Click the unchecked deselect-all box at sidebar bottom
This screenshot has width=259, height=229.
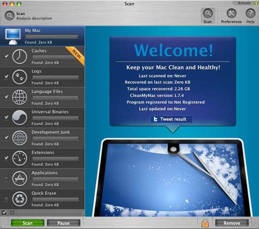(x=12, y=213)
